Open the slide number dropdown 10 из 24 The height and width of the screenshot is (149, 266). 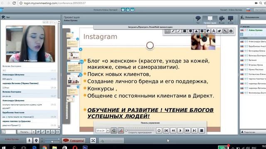108,131
